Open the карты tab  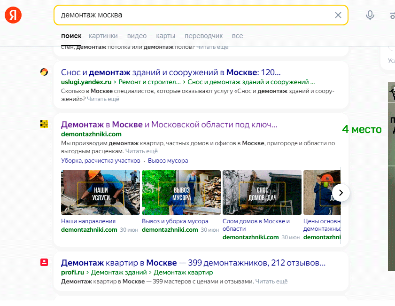(x=165, y=36)
